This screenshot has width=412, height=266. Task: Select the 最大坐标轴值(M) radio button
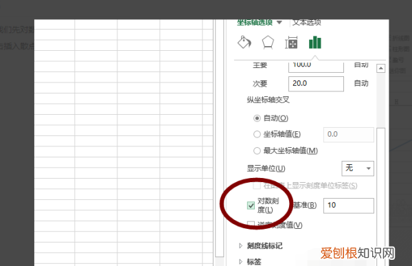(257, 151)
